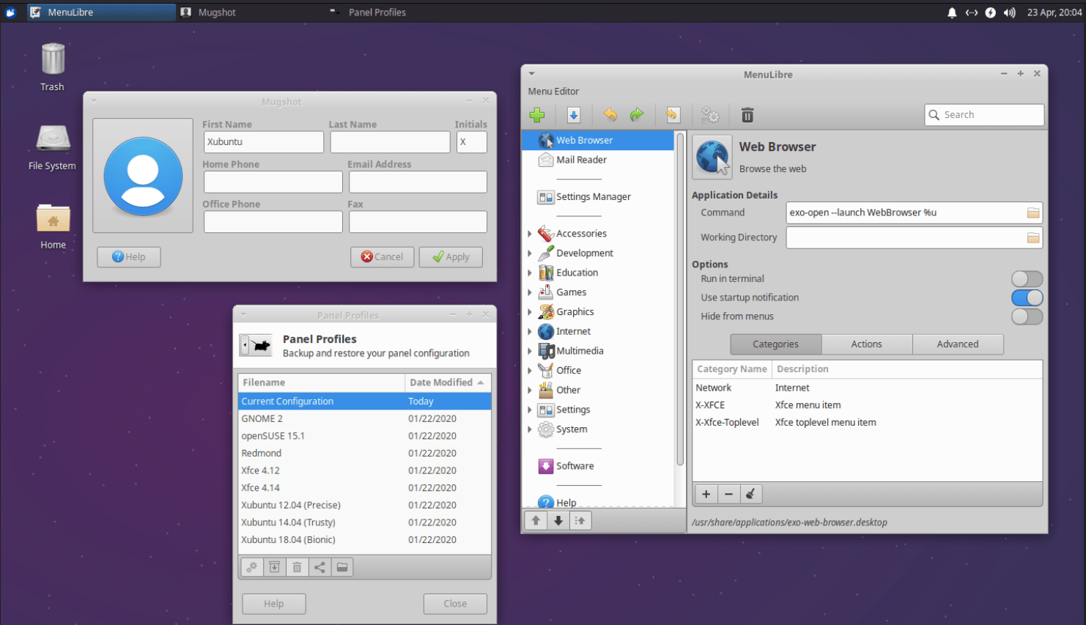Expand the System category
Viewport: 1086px width, 625px height.
coord(530,429)
